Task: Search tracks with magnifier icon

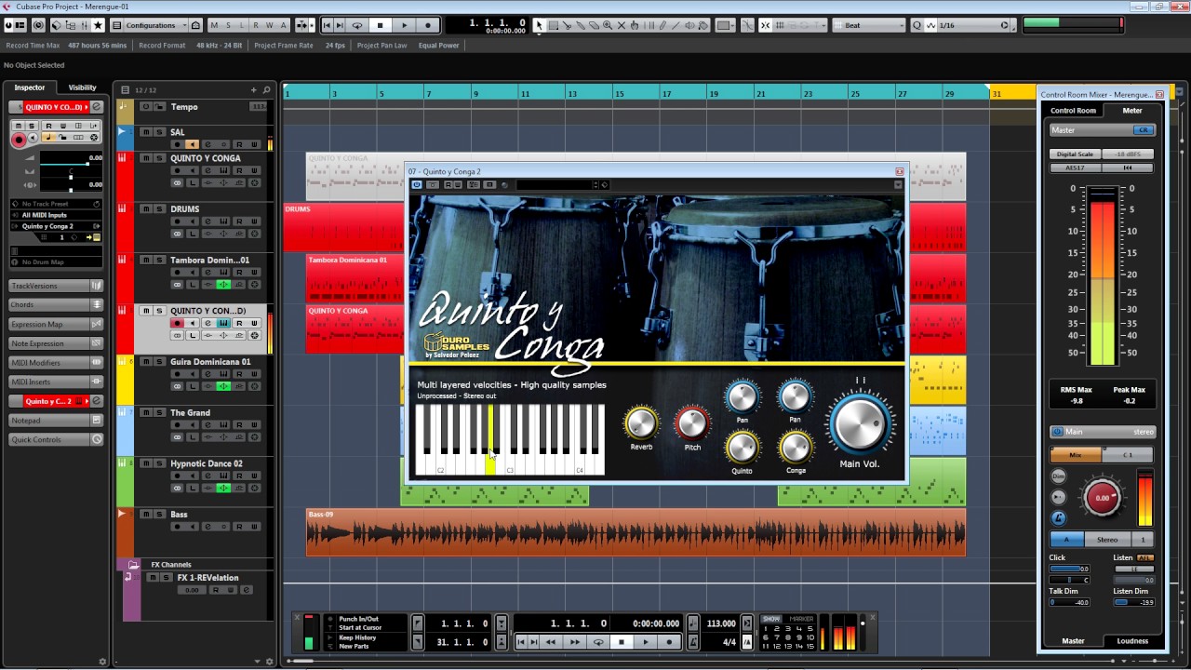Action: click(267, 90)
